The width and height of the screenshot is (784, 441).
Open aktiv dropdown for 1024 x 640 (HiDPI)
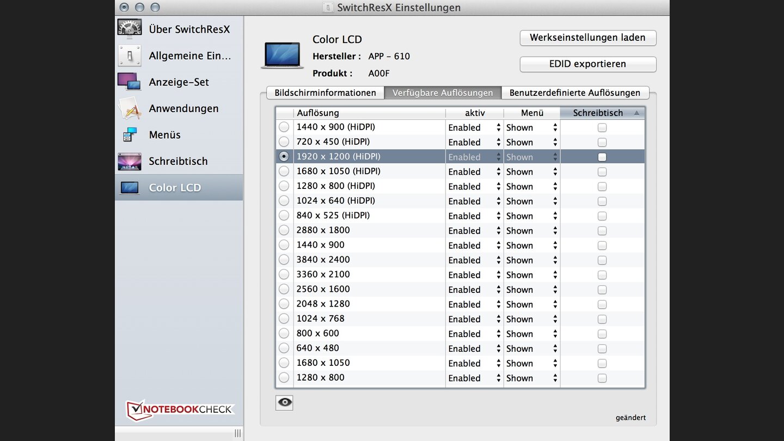pyautogui.click(x=474, y=201)
